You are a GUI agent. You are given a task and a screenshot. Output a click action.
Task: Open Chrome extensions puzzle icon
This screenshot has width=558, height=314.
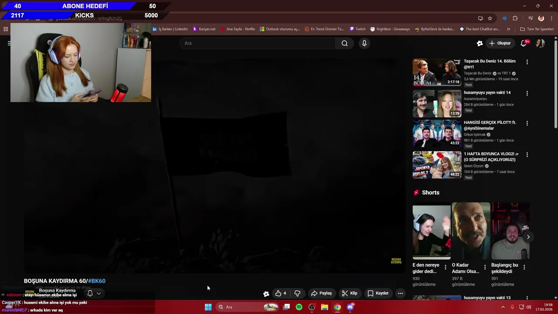[x=515, y=18]
